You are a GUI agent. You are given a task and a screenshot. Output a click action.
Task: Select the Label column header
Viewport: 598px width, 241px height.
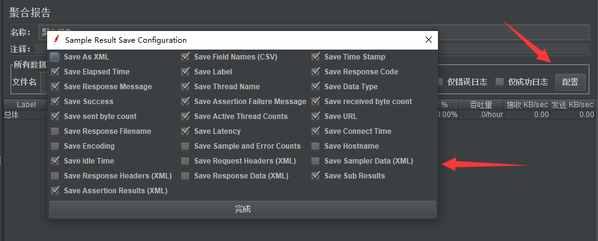(26, 104)
